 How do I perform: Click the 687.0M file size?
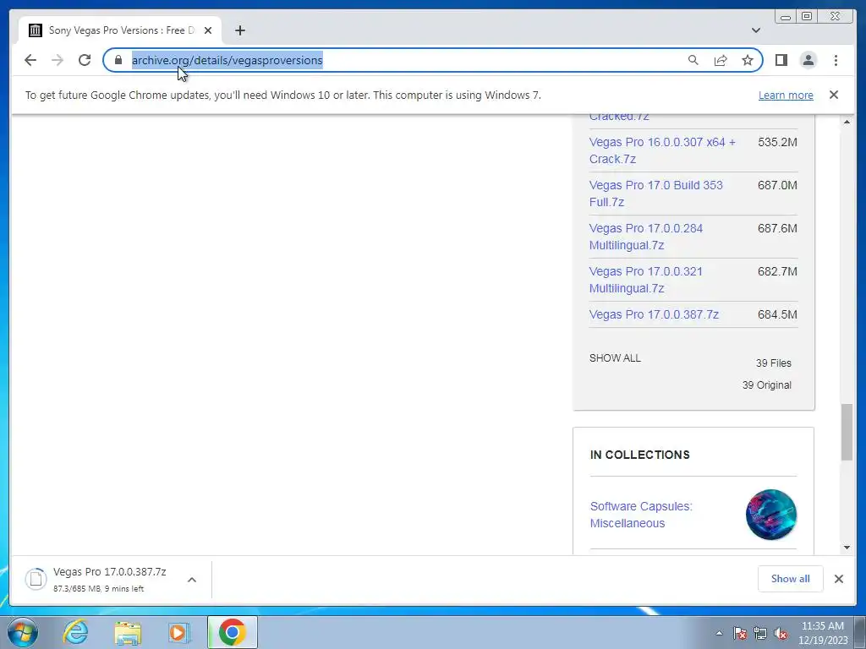(x=777, y=185)
